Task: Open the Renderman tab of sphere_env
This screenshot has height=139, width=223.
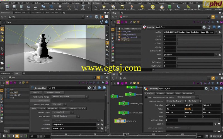Action: tap(188, 93)
